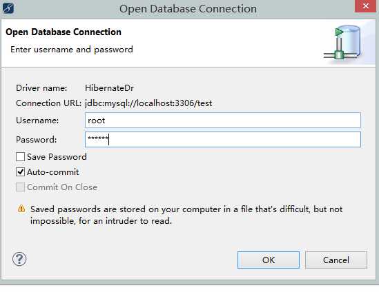The width and height of the screenshot is (379, 292).
Task: Click the saved passwords warning message
Action: tap(186, 215)
